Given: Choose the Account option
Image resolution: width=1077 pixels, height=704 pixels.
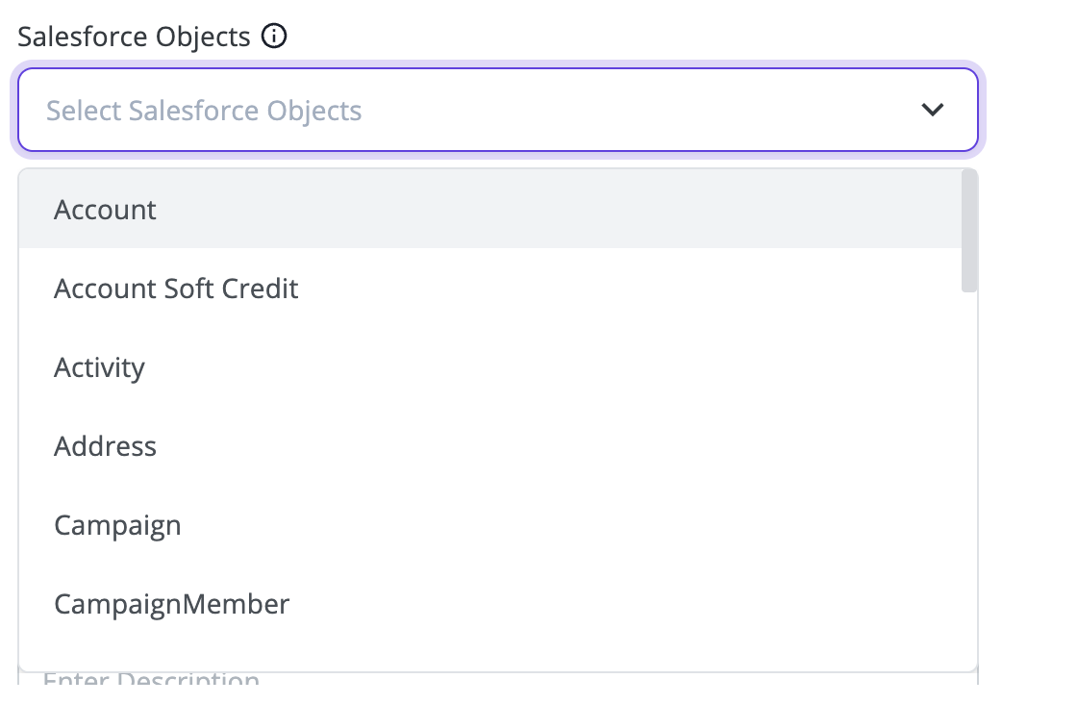Looking at the screenshot, I should click(490, 210).
